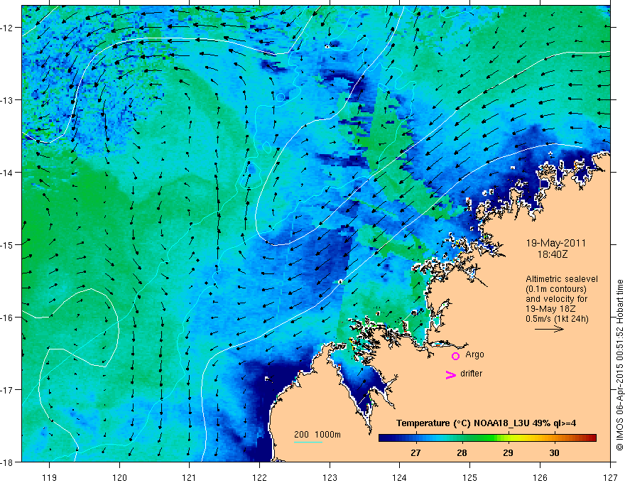The width and height of the screenshot is (625, 483).
Task: Click longitude axis label 119
Action: [50, 477]
